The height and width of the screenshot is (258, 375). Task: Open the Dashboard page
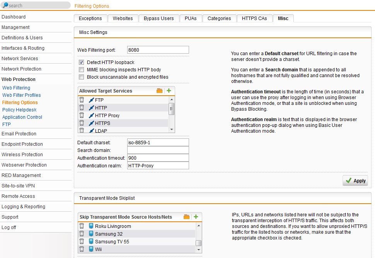coord(36,17)
